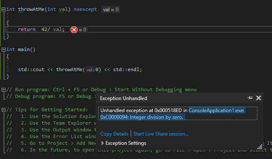
Task: Select the highlighted exception message text
Action: pos(173,114)
